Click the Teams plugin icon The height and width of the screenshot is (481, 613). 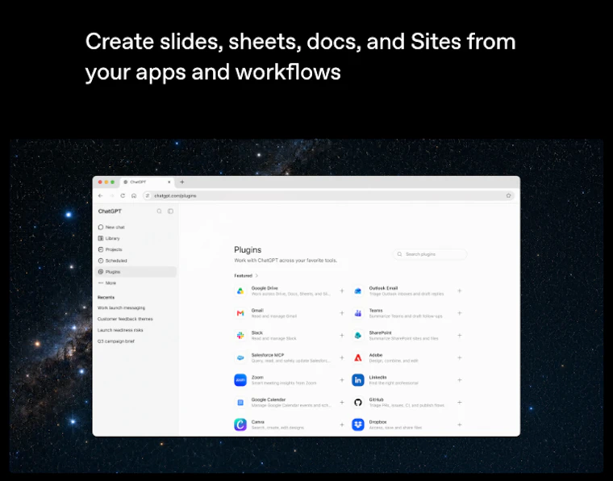[x=358, y=313]
